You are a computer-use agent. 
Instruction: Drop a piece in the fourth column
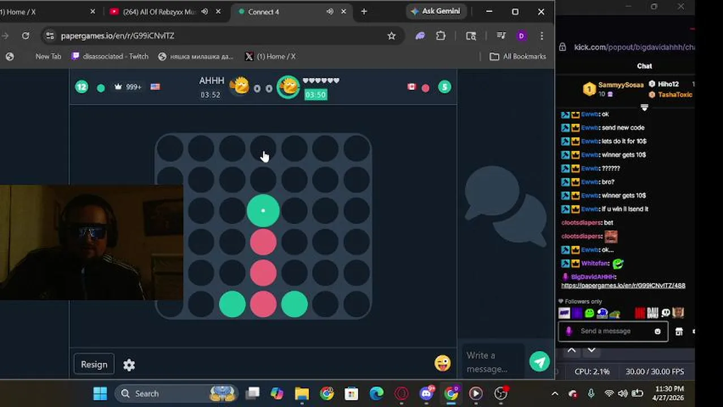[263, 149]
